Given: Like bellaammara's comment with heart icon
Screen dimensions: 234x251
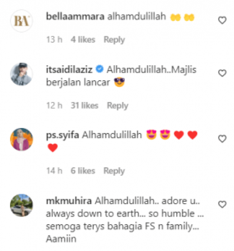Looking at the screenshot, I should pyautogui.click(x=222, y=20).
